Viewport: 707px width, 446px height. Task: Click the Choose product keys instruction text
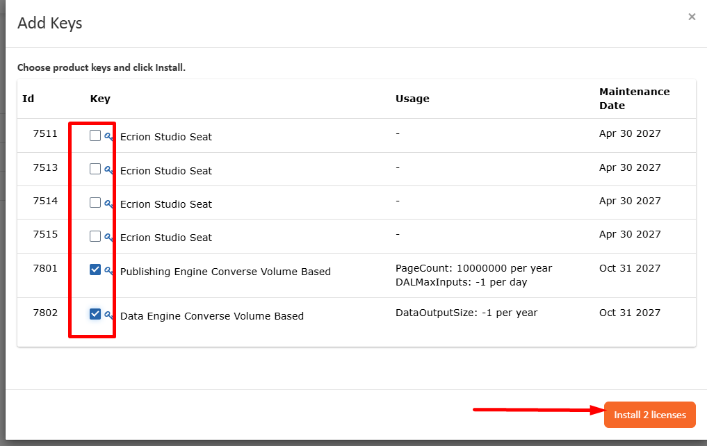pos(101,67)
